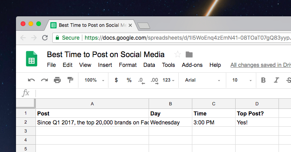Toggle Bold formatting
The width and height of the screenshot is (291, 152).
[x=263, y=80]
